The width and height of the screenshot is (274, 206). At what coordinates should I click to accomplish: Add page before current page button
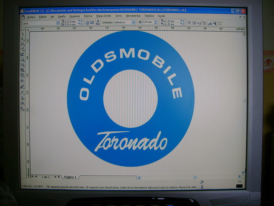tap(36, 177)
